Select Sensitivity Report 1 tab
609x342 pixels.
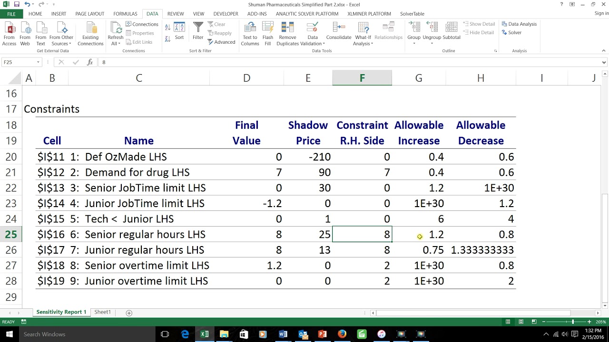61,312
